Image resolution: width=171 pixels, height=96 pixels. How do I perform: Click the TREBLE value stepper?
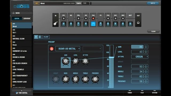point(146,76)
